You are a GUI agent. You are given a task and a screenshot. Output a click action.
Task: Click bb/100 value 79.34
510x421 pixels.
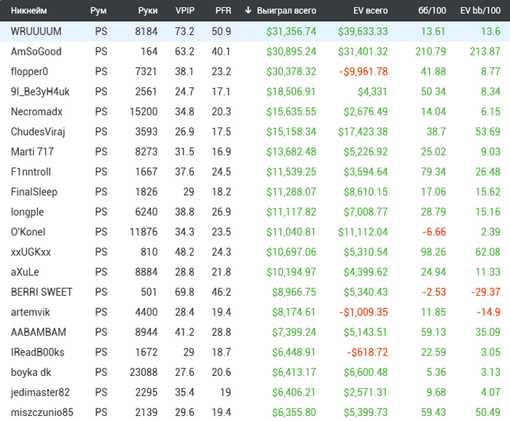(x=433, y=172)
